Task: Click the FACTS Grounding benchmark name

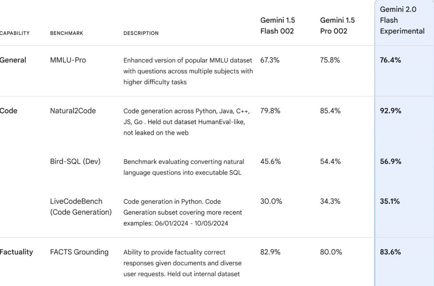Action: pyautogui.click(x=79, y=252)
